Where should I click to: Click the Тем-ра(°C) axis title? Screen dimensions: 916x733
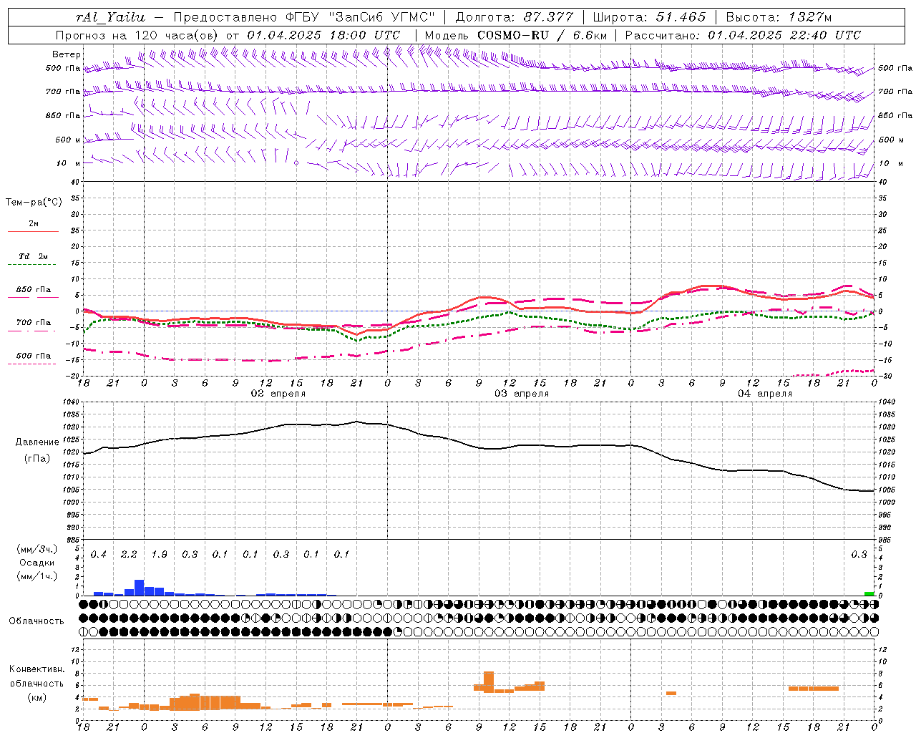click(34, 203)
